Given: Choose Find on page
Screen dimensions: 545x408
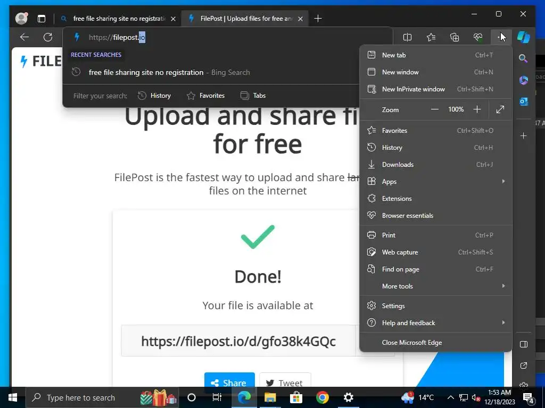Looking at the screenshot, I should pyautogui.click(x=435, y=269).
